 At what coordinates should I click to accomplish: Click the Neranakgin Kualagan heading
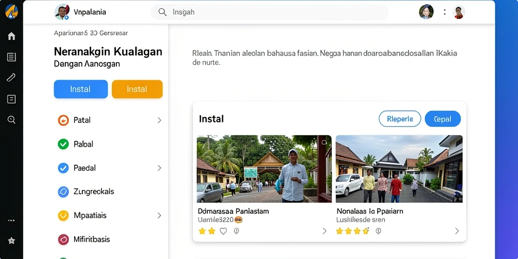pyautogui.click(x=108, y=52)
